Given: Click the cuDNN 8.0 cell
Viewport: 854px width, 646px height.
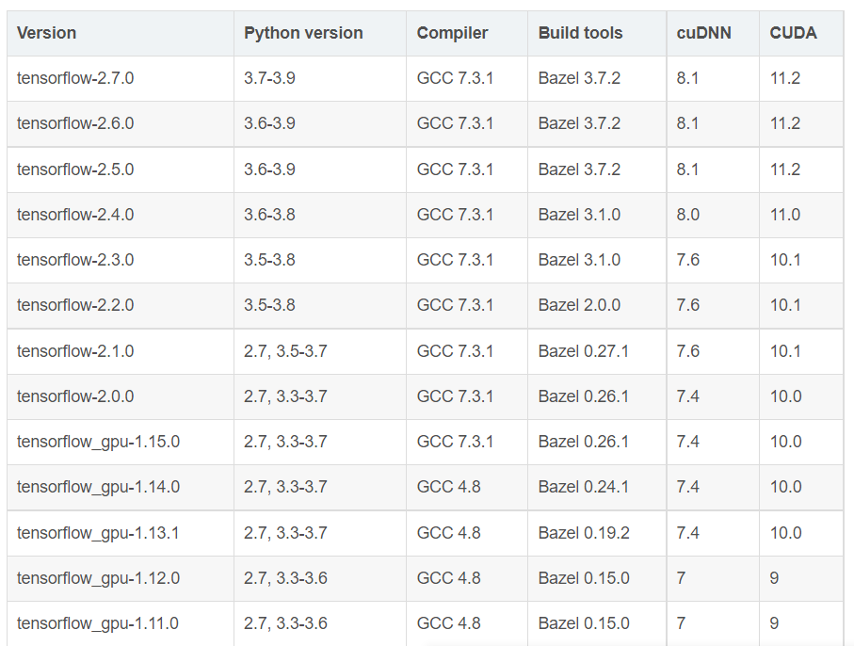Looking at the screenshot, I should click(x=688, y=215).
